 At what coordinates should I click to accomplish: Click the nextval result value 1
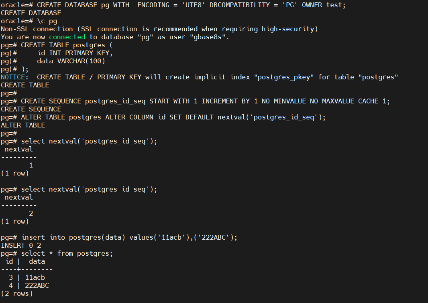[x=31, y=165]
